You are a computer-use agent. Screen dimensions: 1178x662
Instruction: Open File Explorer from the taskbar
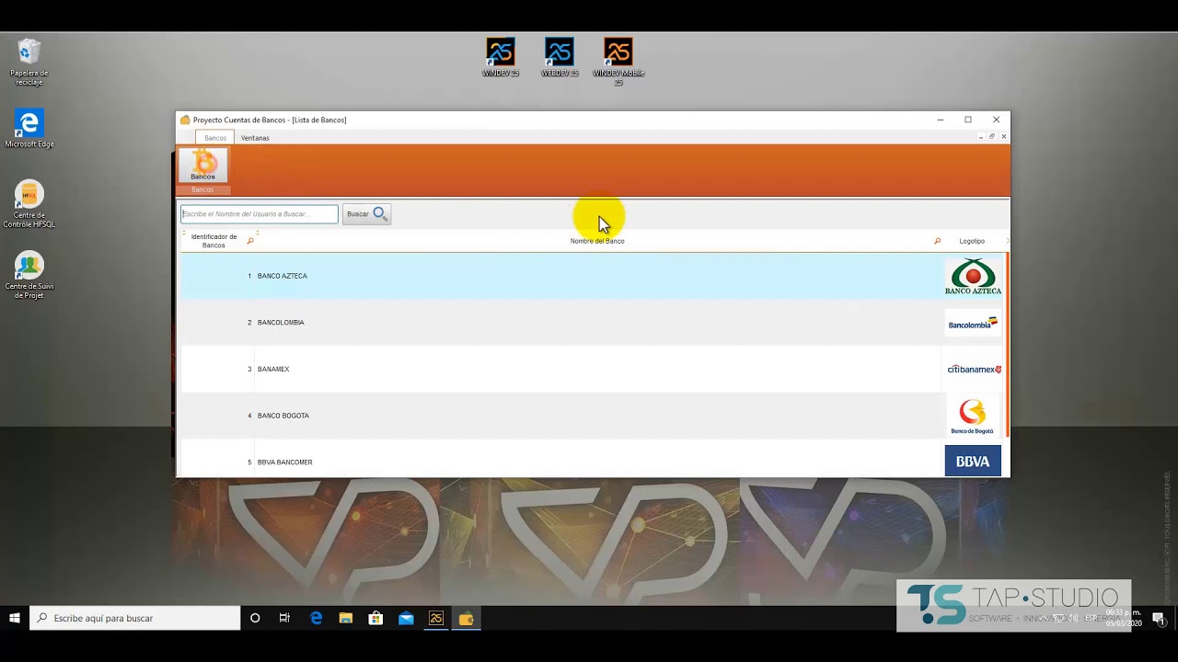tap(346, 618)
